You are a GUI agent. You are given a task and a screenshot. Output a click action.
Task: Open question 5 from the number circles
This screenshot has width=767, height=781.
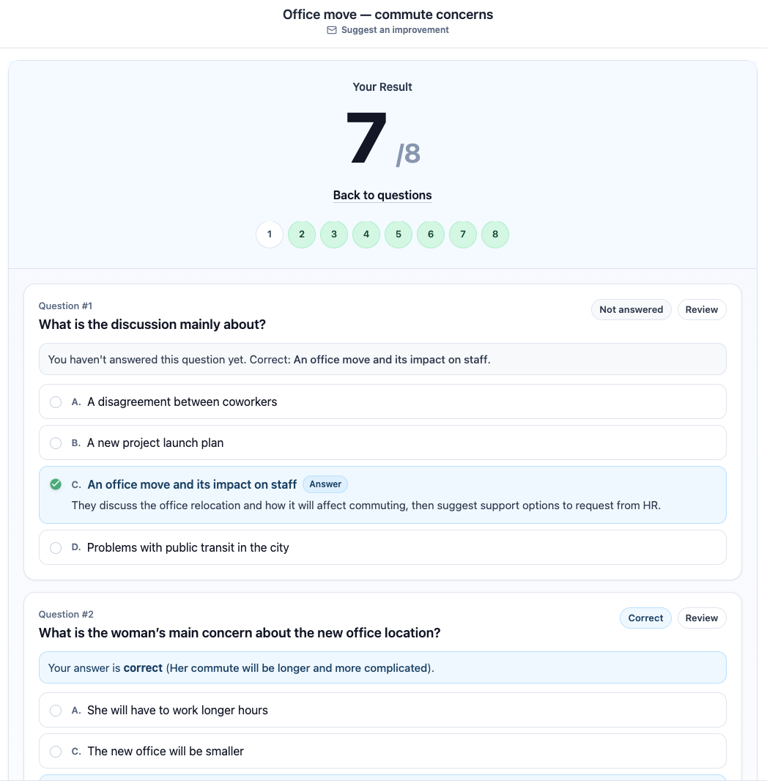pos(399,234)
